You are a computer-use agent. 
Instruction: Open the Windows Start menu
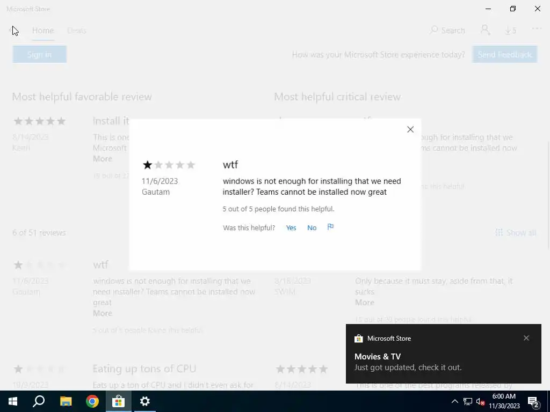(13, 401)
